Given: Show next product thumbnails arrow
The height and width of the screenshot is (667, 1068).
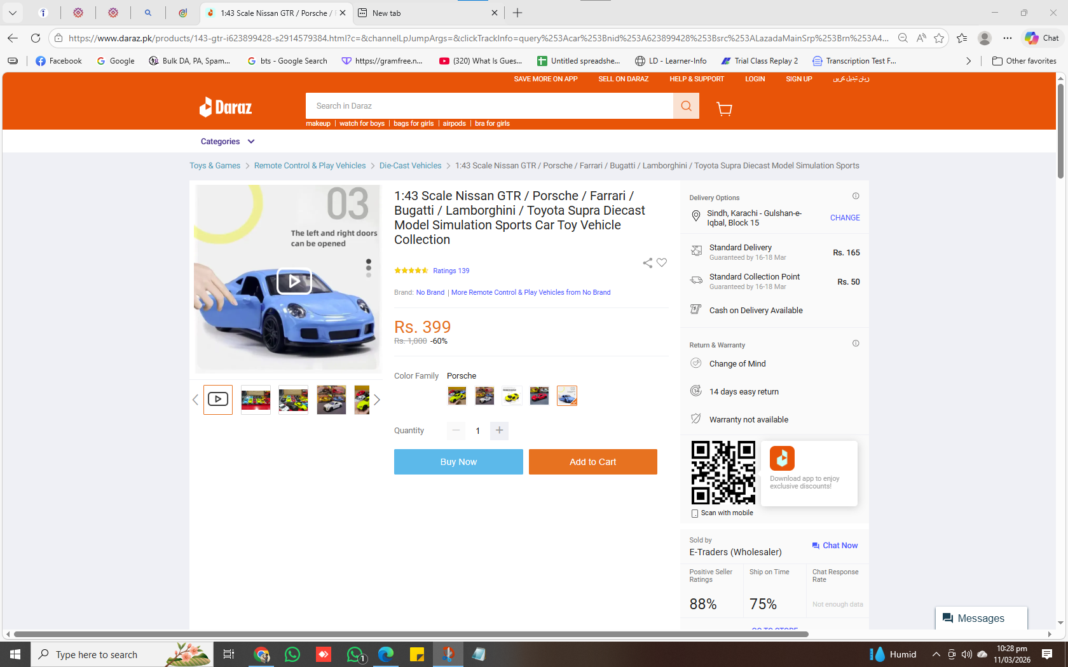Looking at the screenshot, I should click(x=376, y=400).
